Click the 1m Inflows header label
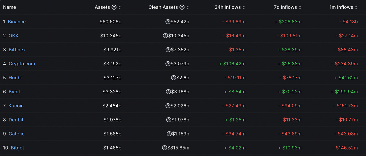The height and width of the screenshot is (156, 366). pos(341,7)
